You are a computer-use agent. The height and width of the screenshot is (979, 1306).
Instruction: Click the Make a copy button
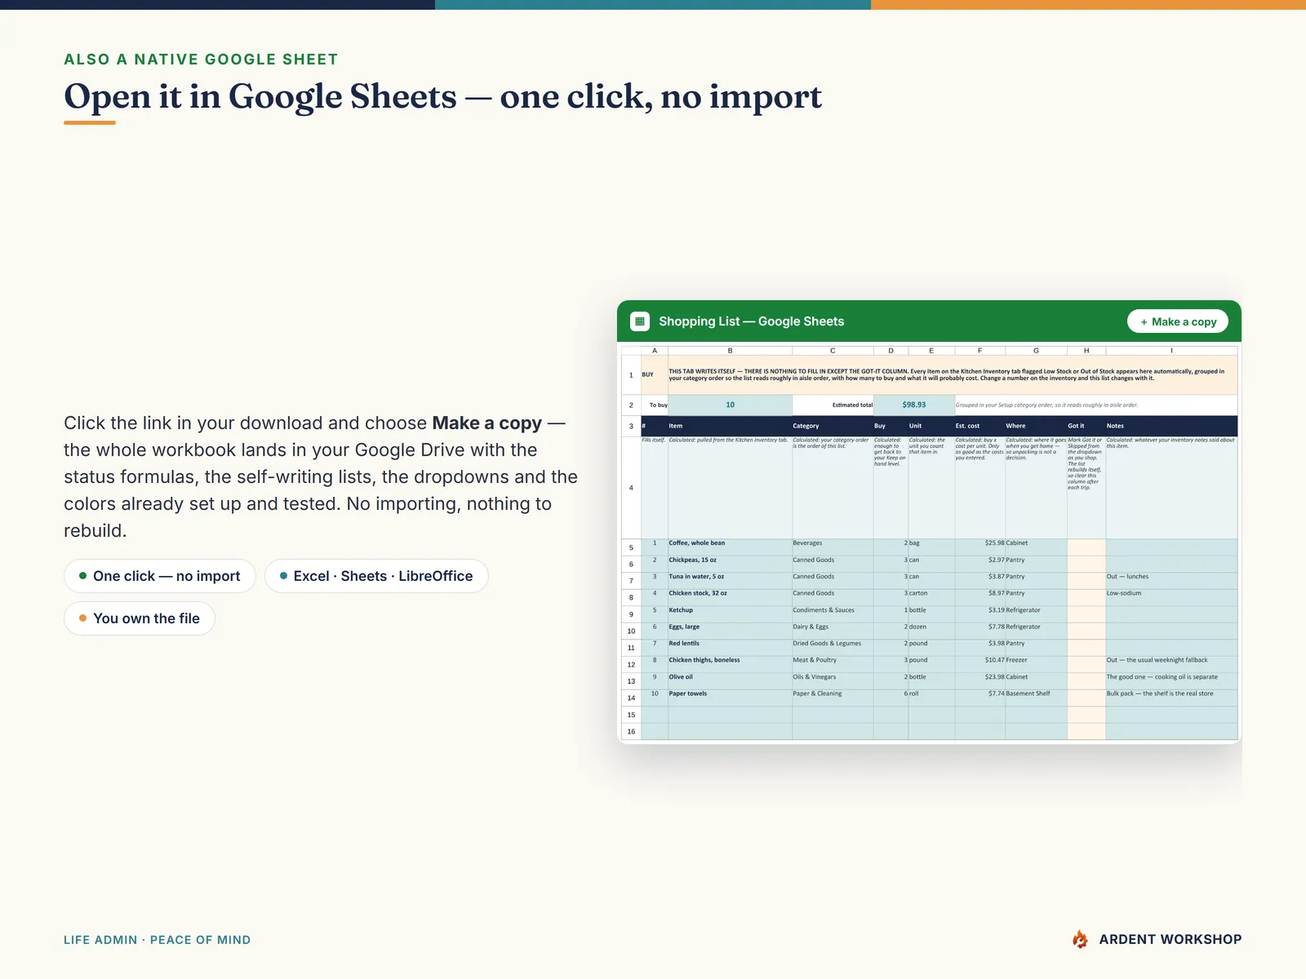[x=1178, y=321]
